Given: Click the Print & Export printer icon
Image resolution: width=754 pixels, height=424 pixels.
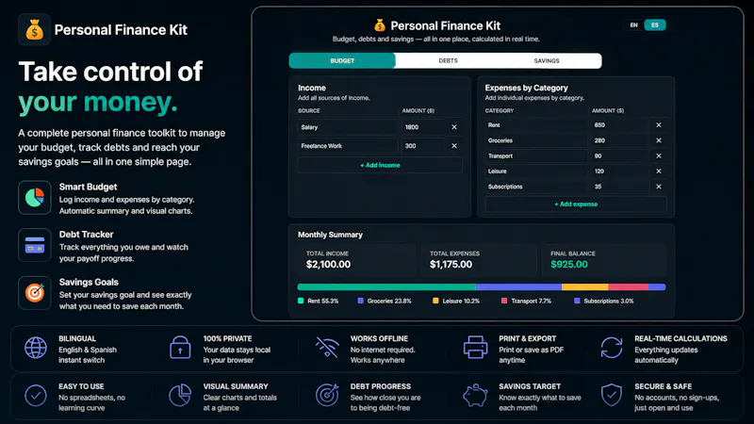Looking at the screenshot, I should pyautogui.click(x=475, y=347).
